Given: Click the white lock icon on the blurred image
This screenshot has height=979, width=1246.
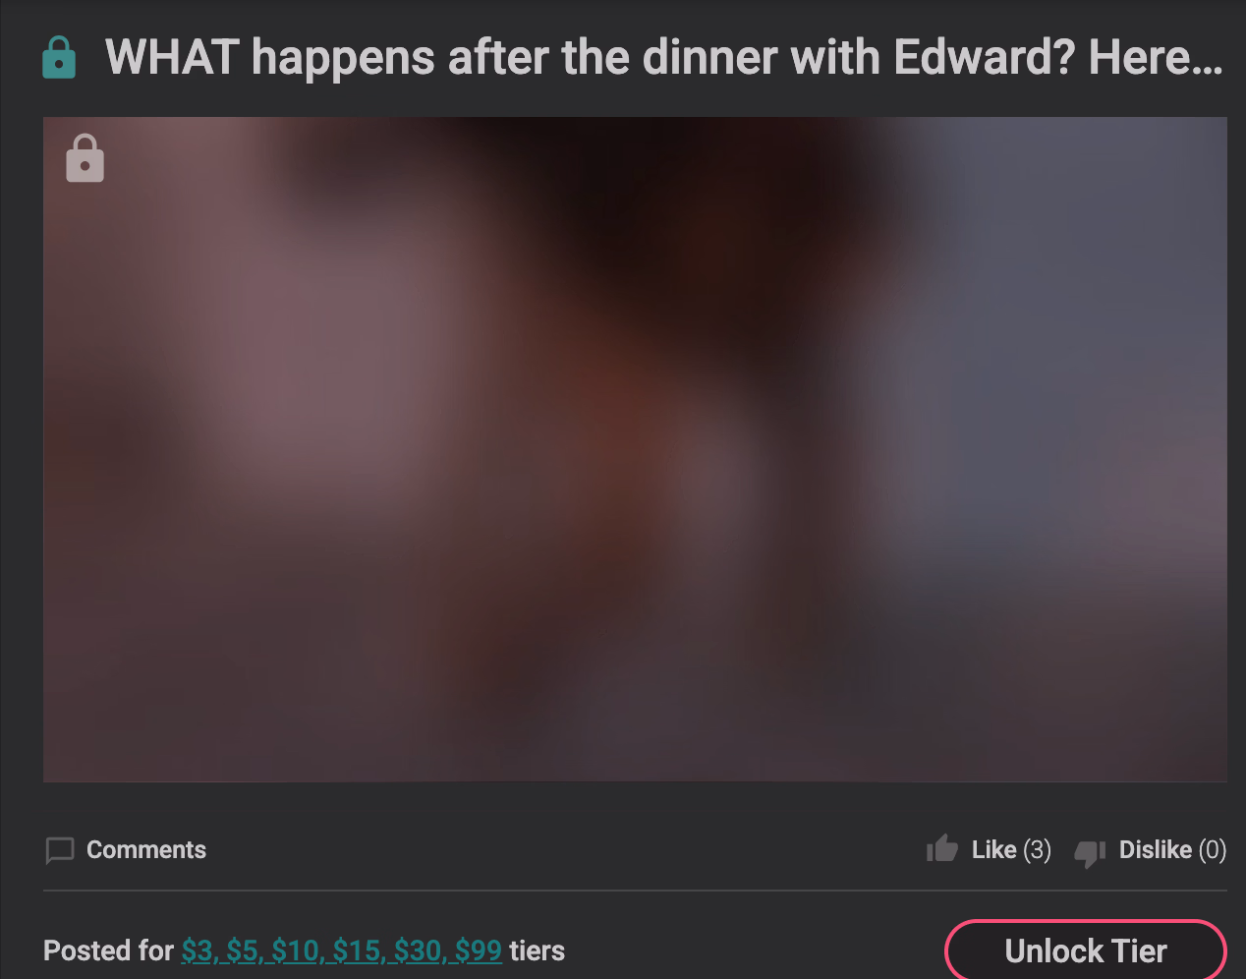Looking at the screenshot, I should click(85, 158).
